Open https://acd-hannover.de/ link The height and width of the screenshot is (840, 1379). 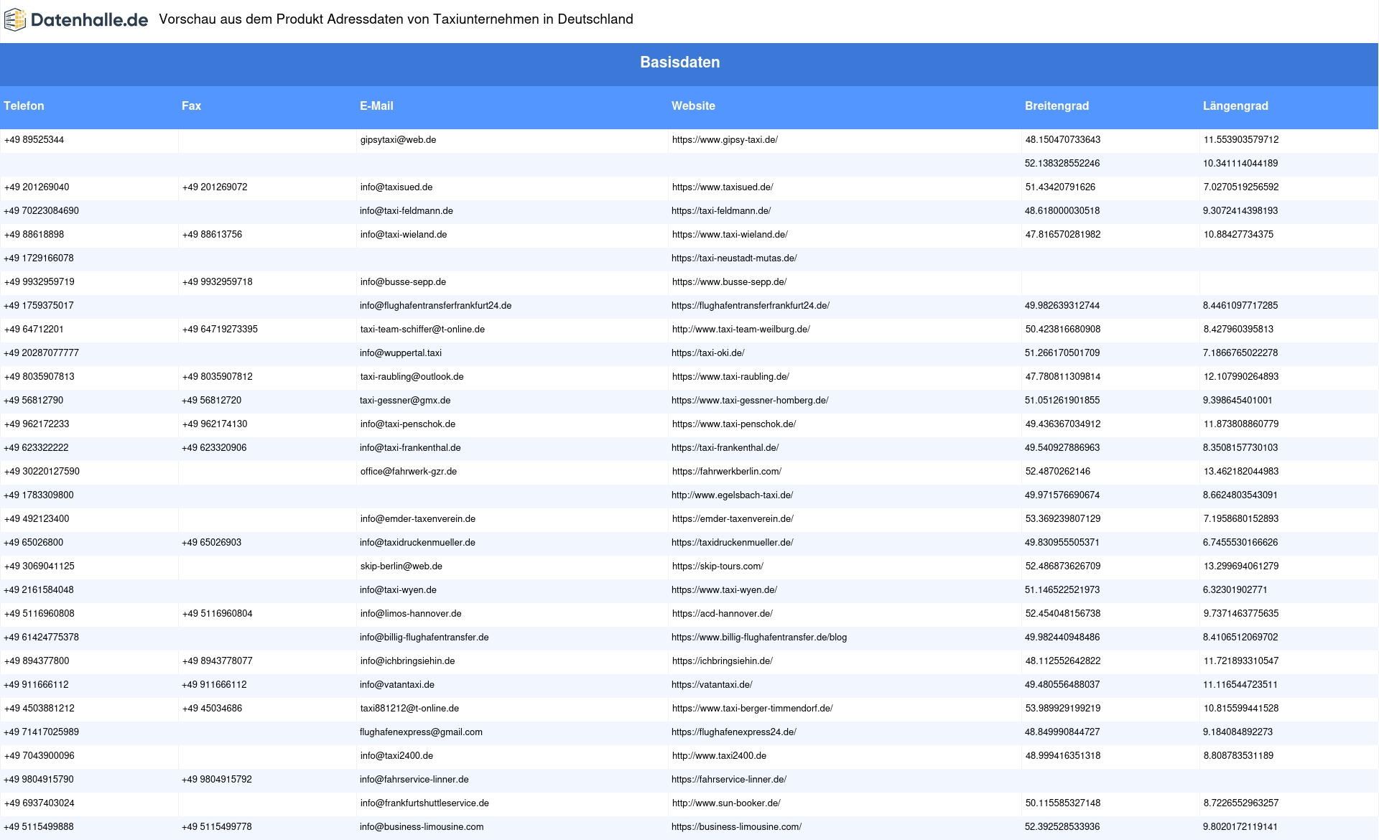tap(723, 614)
